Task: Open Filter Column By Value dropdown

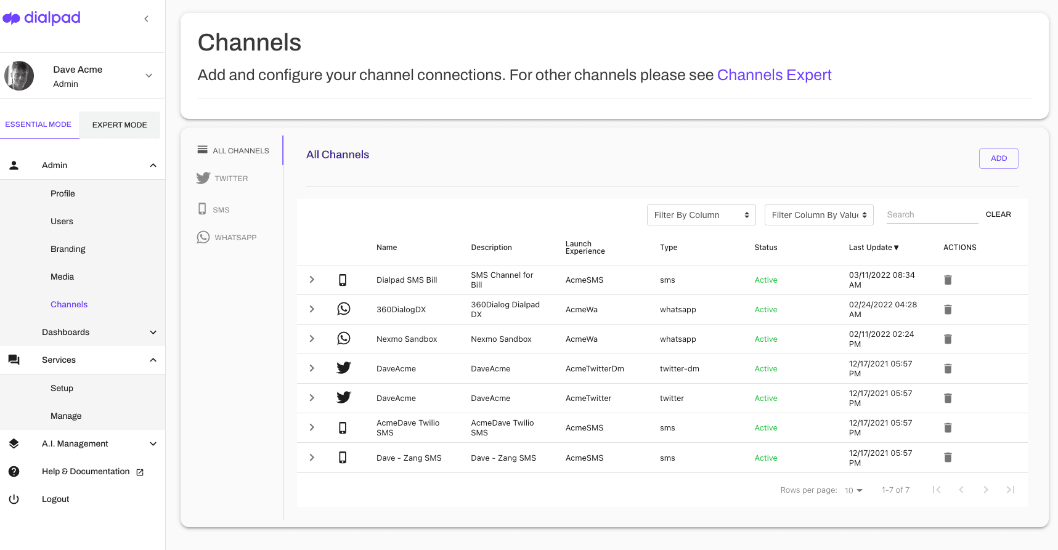Action: (818, 215)
